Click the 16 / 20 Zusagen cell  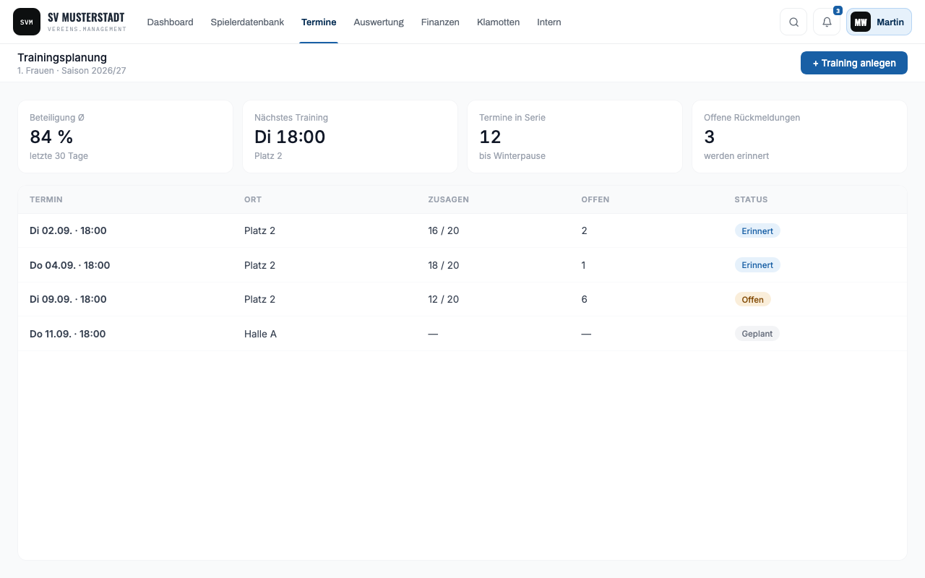pos(443,230)
